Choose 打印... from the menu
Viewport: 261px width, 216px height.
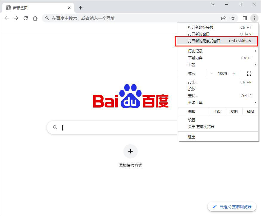click(218, 82)
